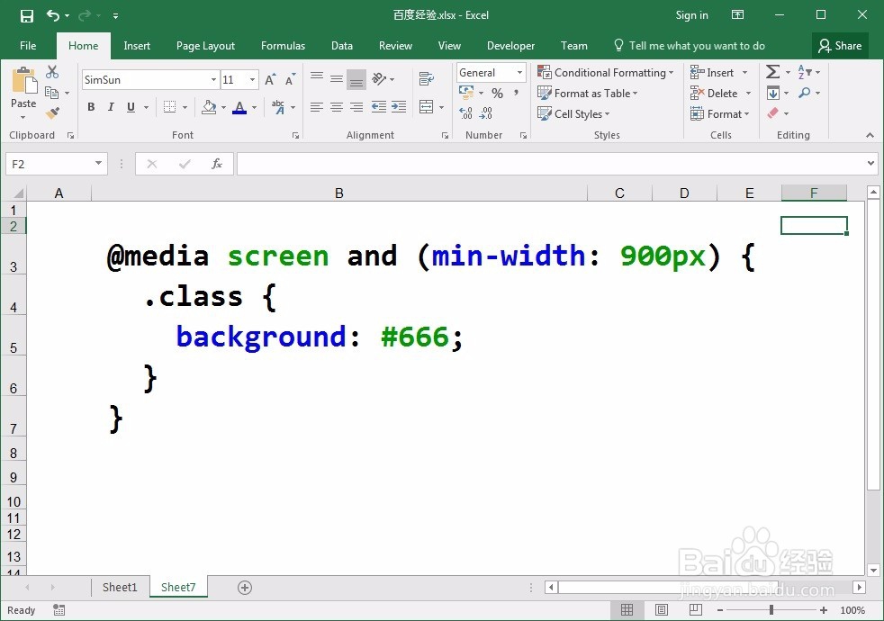Click the Orientation text angle icon
This screenshot has height=621, width=884.
379,79
